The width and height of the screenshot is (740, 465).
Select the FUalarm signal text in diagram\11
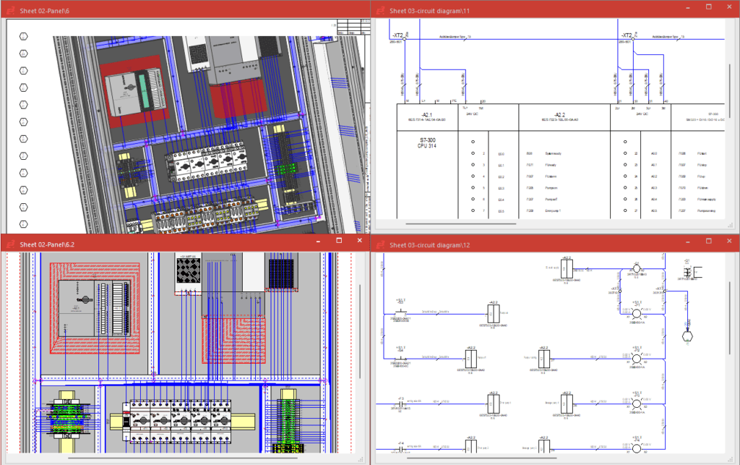(x=551, y=176)
